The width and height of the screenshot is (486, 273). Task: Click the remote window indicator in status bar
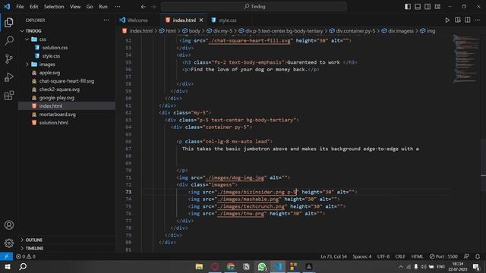point(7,256)
